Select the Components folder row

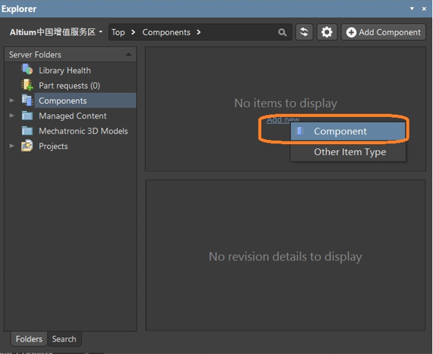tap(85, 100)
